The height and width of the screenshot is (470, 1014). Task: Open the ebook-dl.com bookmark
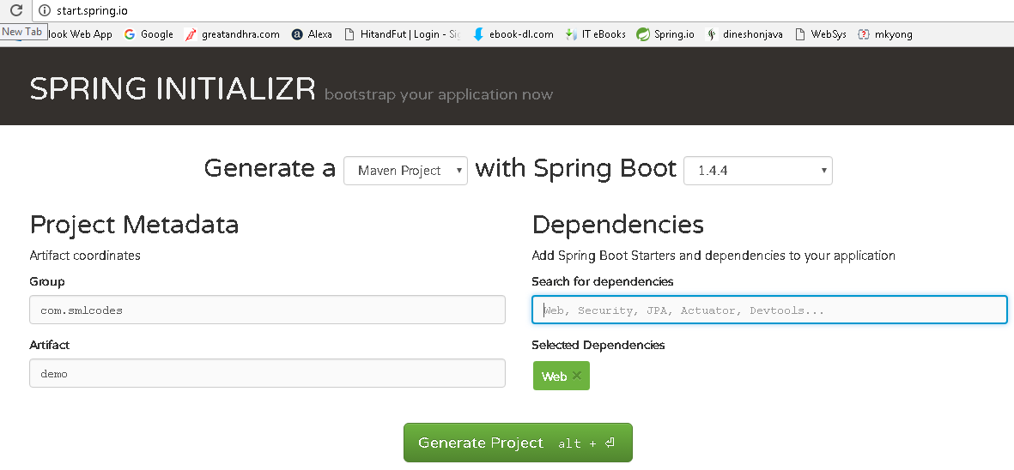(513, 34)
